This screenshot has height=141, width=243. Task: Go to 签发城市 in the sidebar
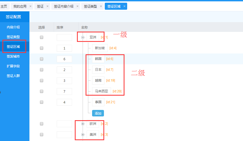(x=13, y=56)
